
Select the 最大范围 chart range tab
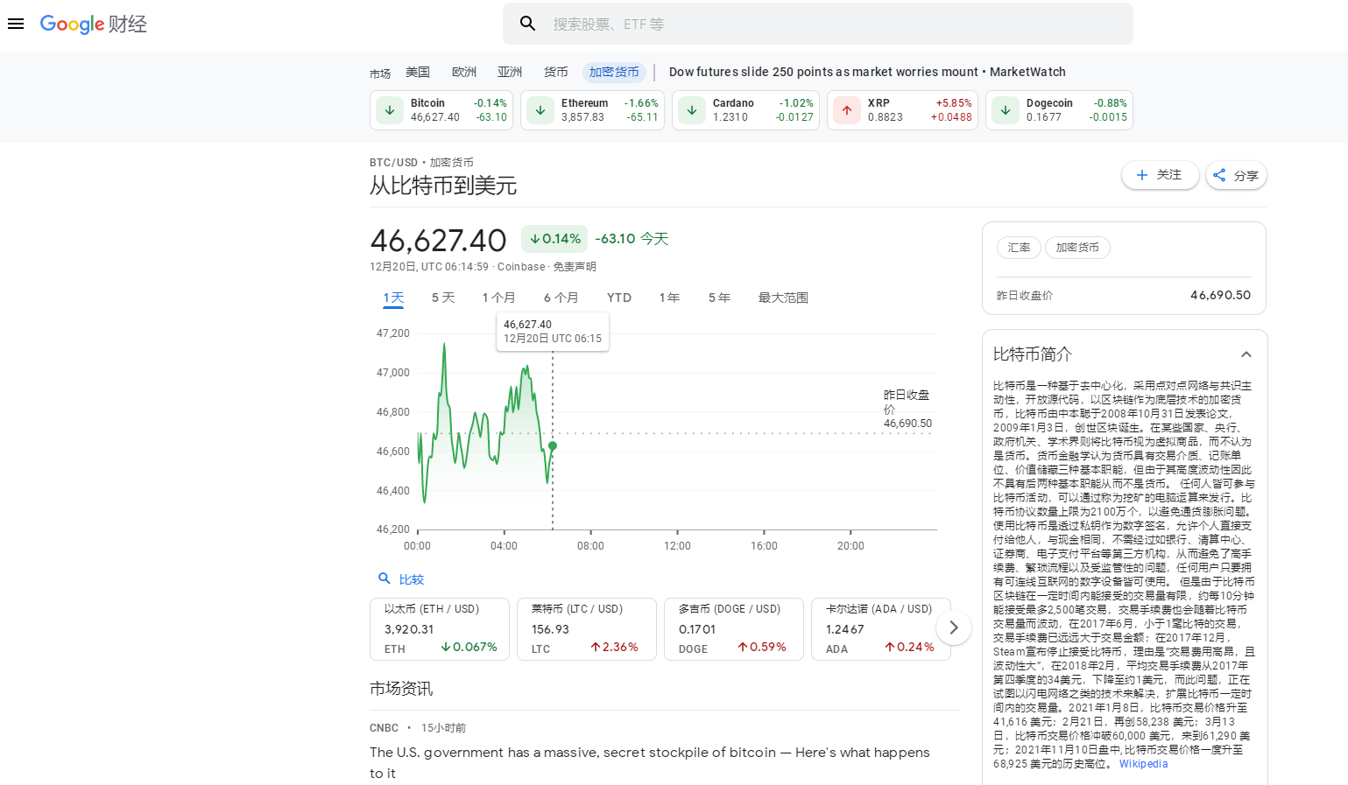tap(783, 298)
